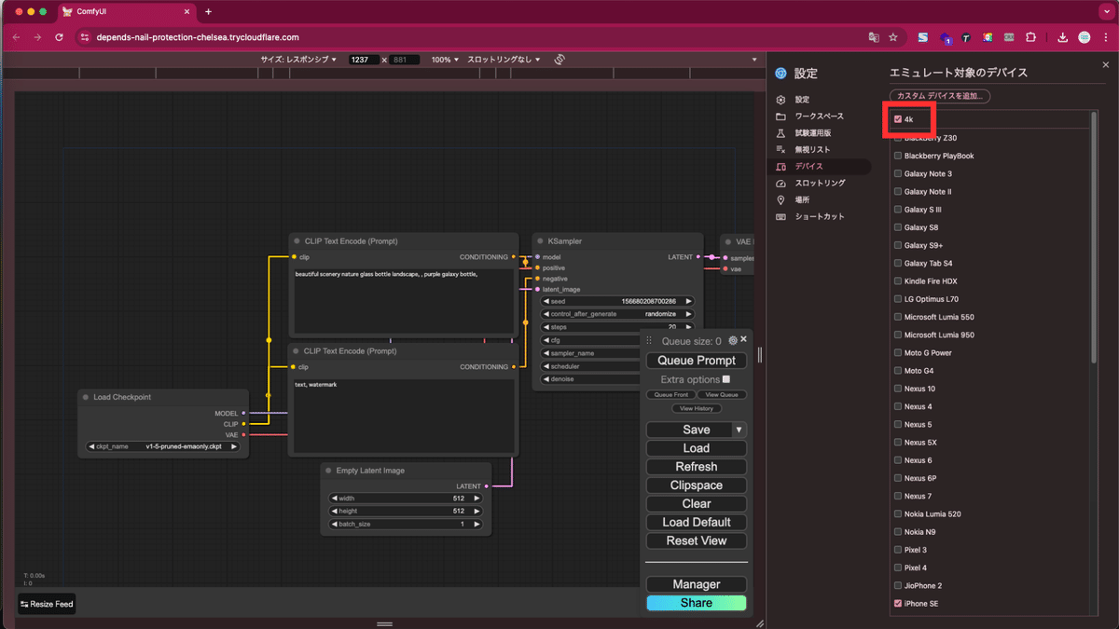1119x629 pixels.
Task: Click the CRX extension icon
Action: tap(1009, 37)
